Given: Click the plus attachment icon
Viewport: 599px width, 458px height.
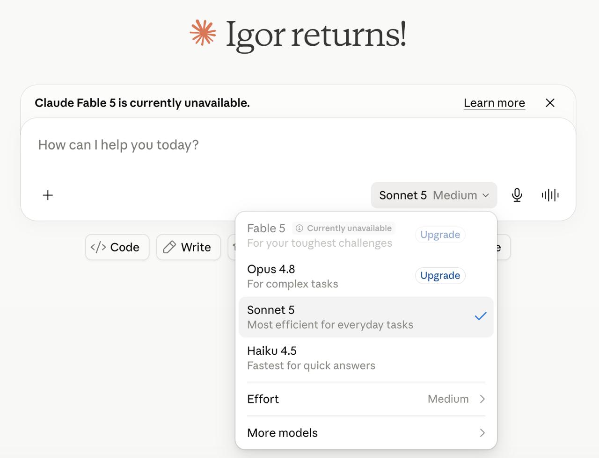Looking at the screenshot, I should [48, 195].
